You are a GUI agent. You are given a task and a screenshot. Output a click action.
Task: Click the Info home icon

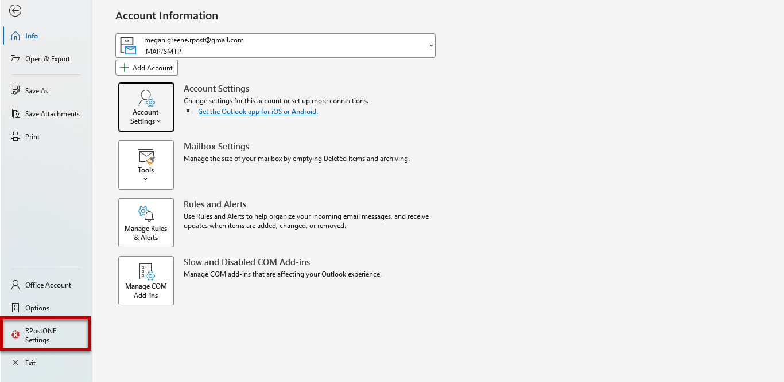pos(15,36)
